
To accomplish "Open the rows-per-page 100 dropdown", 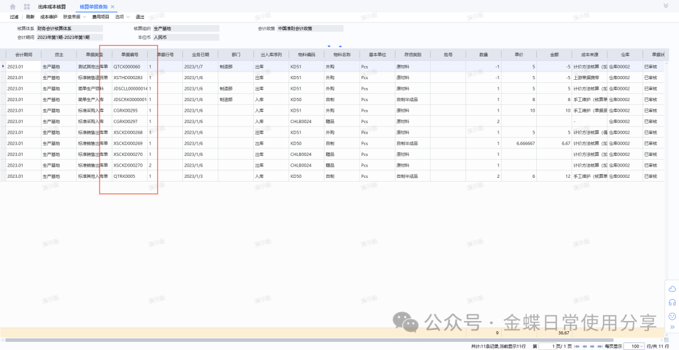I will 636,346.
